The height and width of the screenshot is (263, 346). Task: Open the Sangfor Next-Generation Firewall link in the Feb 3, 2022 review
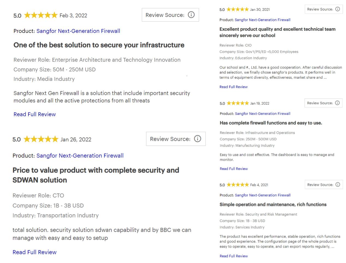tap(78, 31)
